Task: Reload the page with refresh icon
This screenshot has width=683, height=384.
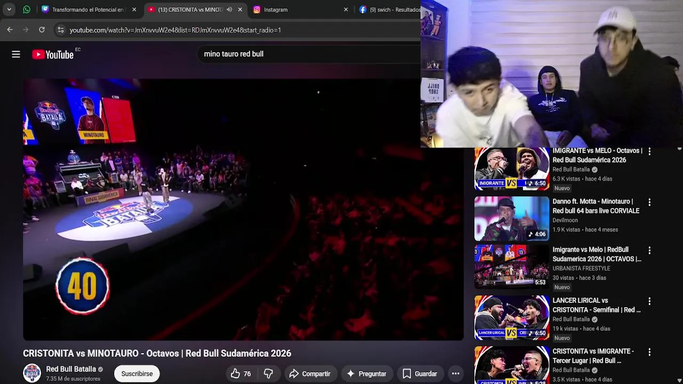Action: (42, 30)
